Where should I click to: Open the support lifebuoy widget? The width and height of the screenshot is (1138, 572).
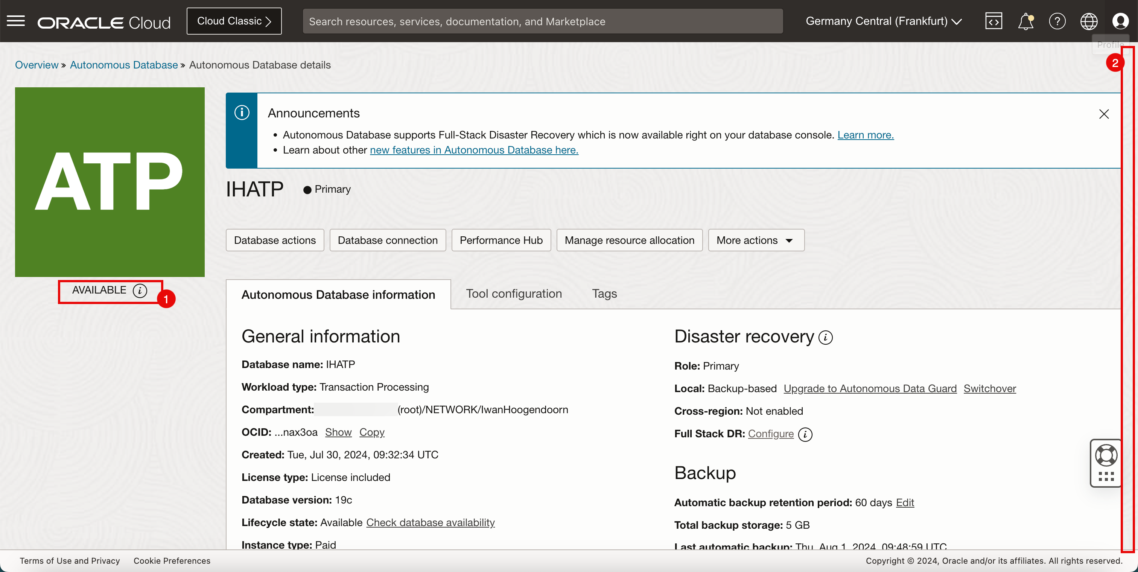1106,455
